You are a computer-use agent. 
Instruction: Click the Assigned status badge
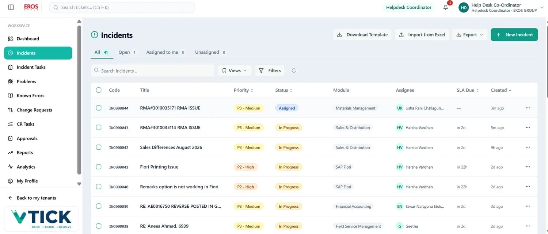(287, 108)
